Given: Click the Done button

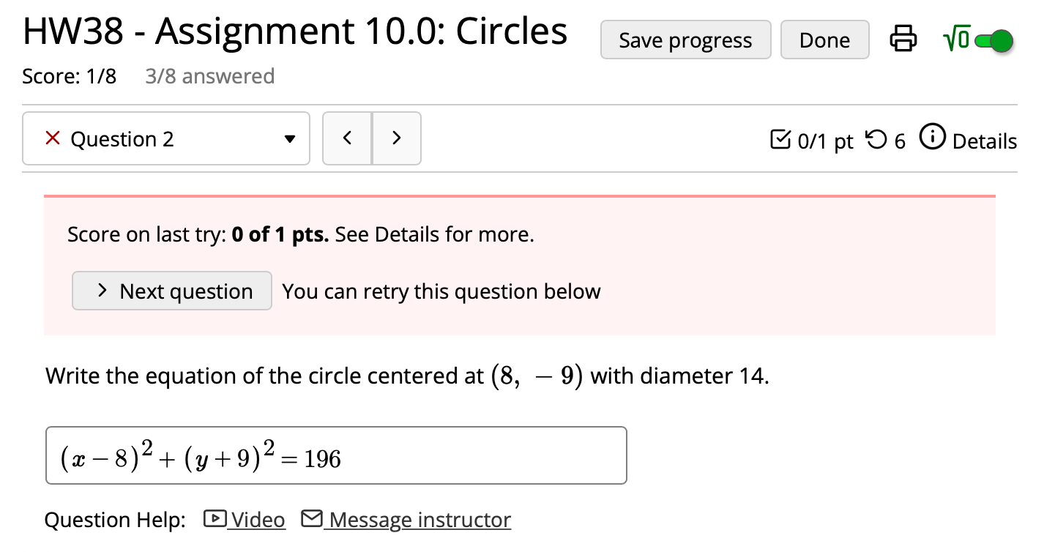Looking at the screenshot, I should click(x=824, y=40).
